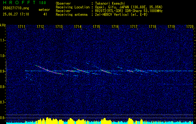Click the long red meteor echo after 1712
Image resolution: width=196 pixels, height=124 pixels.
(x=49, y=70)
